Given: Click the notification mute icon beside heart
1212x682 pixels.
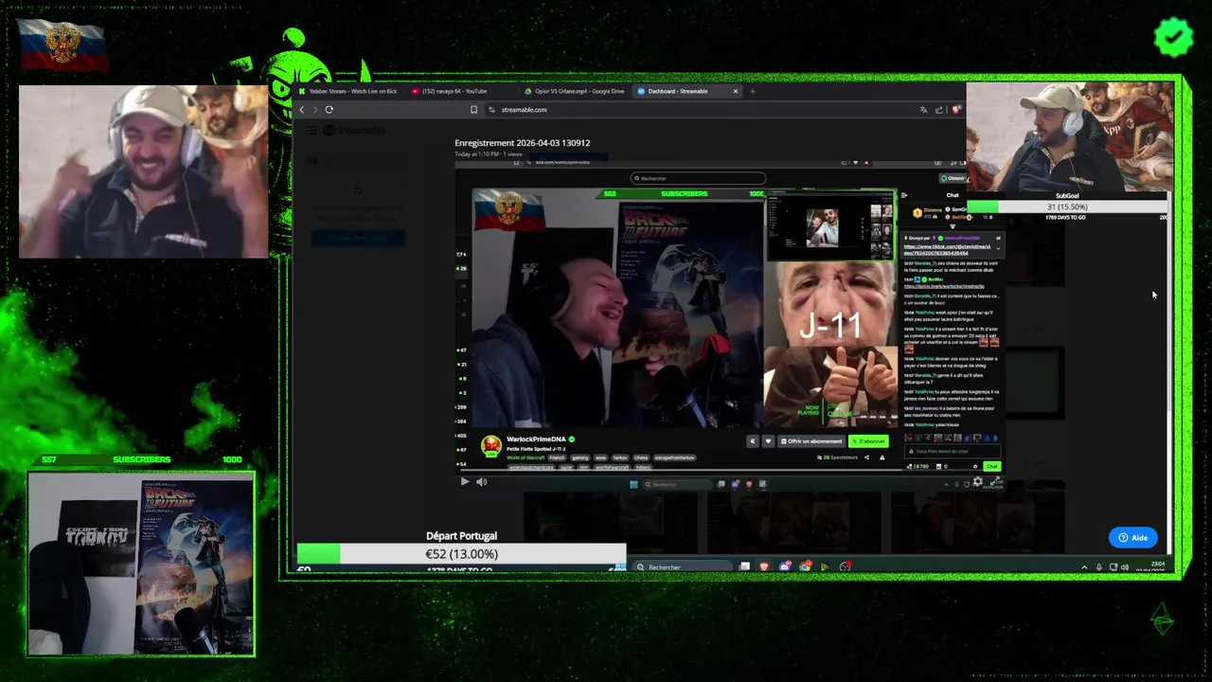Looking at the screenshot, I should pos(753,441).
